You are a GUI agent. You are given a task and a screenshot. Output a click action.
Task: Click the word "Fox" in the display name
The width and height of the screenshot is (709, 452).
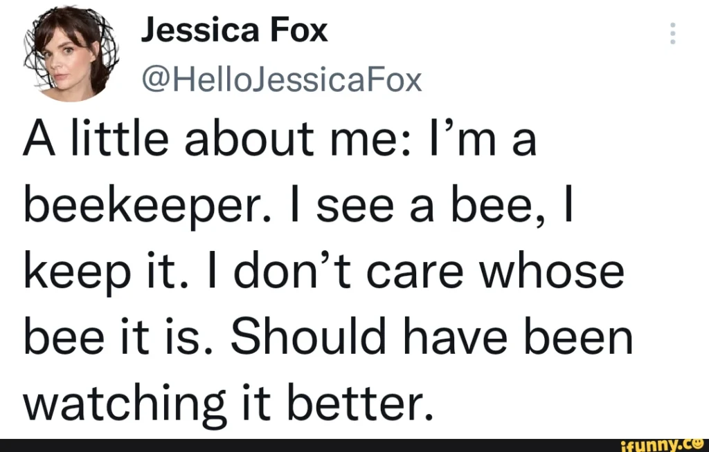(299, 30)
